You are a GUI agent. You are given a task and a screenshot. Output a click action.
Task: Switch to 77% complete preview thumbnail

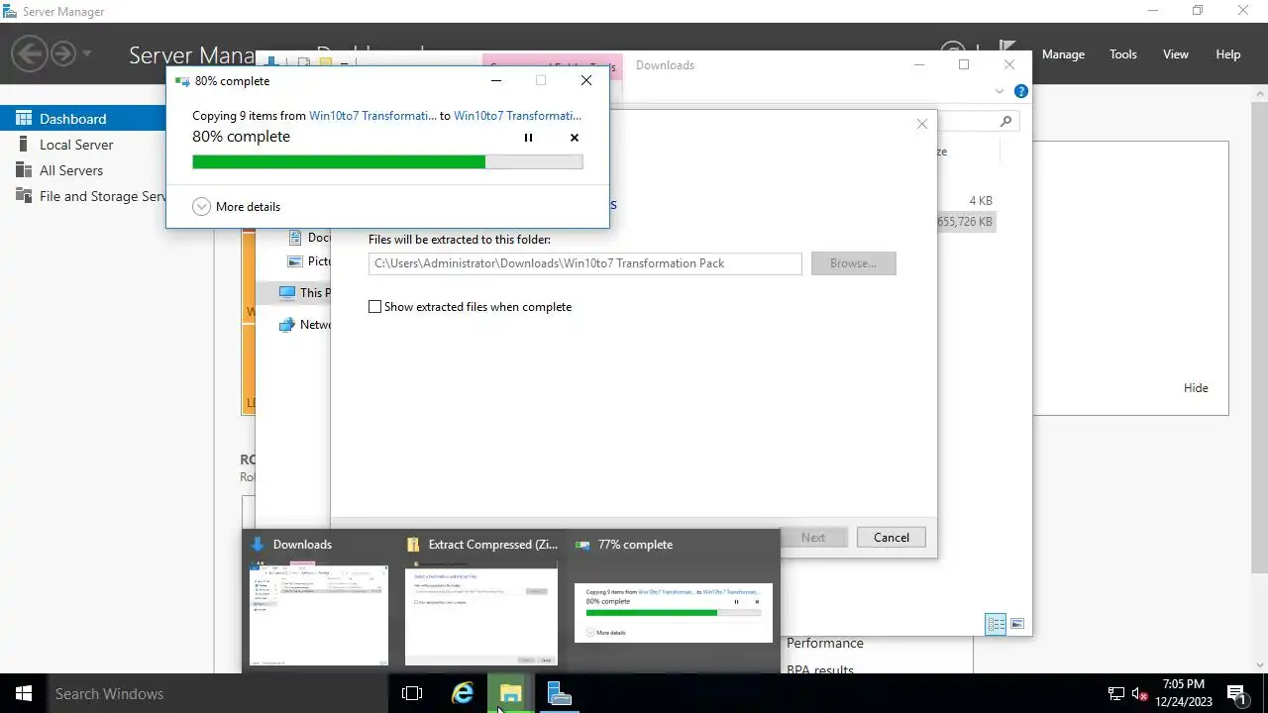coord(674,613)
